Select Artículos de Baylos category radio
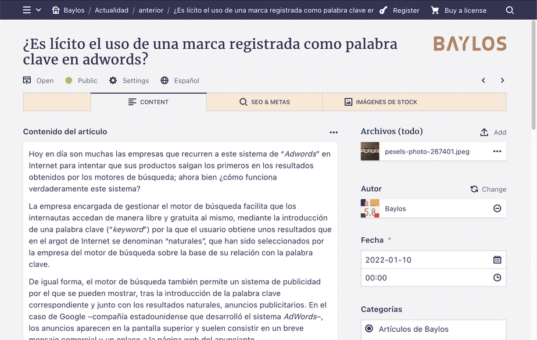The width and height of the screenshot is (537, 340). pyautogui.click(x=369, y=329)
